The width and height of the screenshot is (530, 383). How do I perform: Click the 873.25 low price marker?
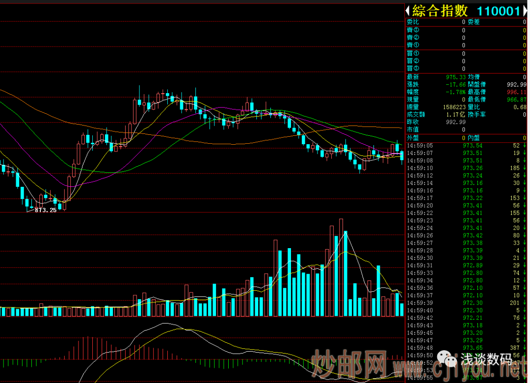point(45,210)
